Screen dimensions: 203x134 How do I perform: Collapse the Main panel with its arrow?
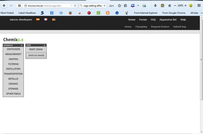(44, 45)
